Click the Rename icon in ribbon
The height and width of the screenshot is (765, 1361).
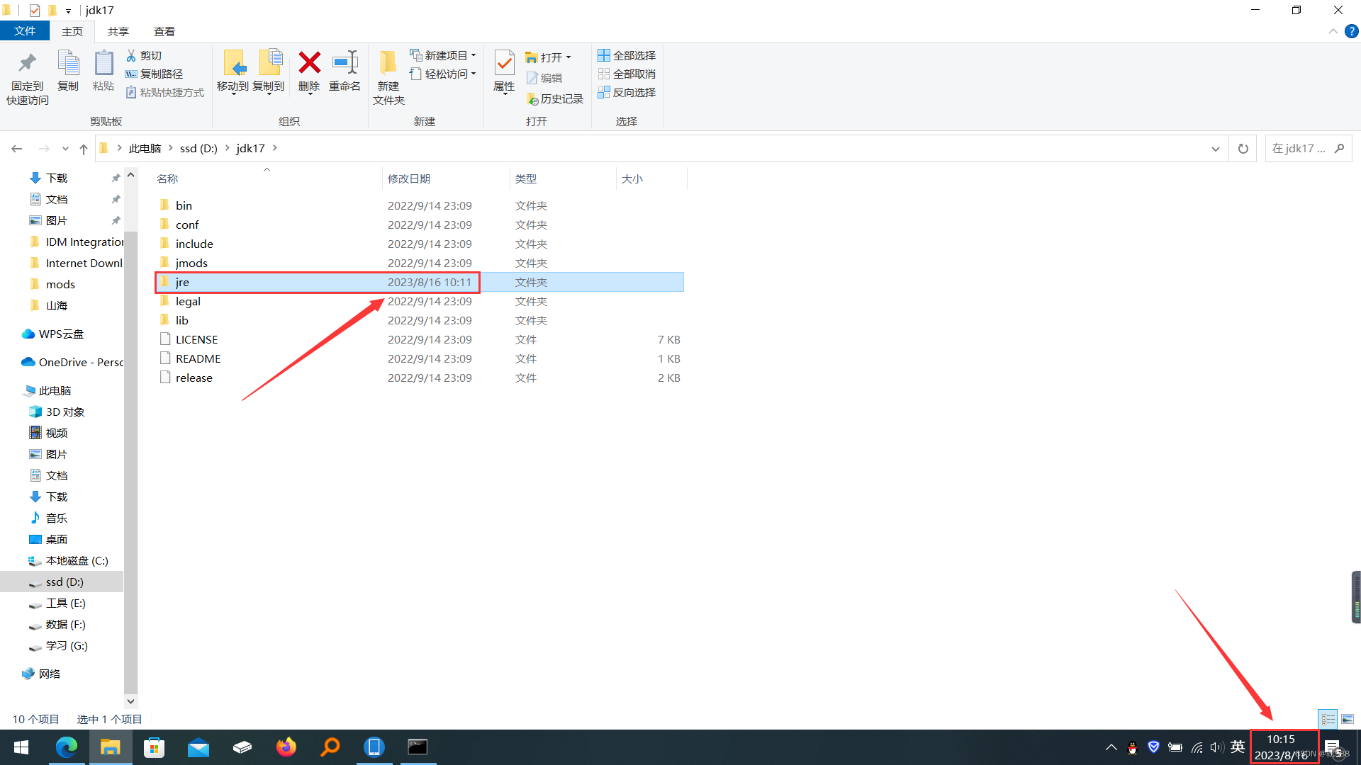[345, 64]
